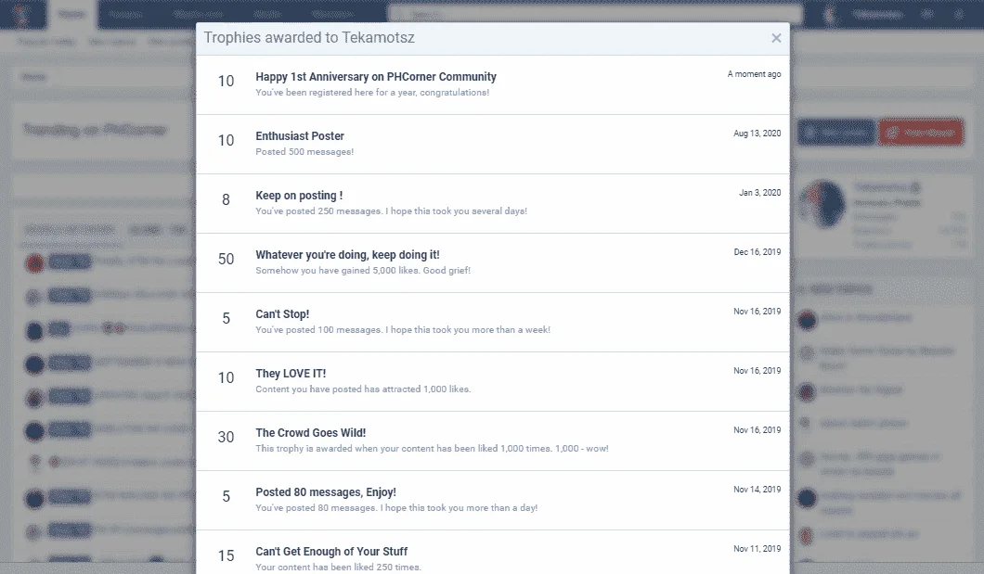984x574 pixels.
Task: Click the 5 points of Can't Stop!
Action: point(226,318)
